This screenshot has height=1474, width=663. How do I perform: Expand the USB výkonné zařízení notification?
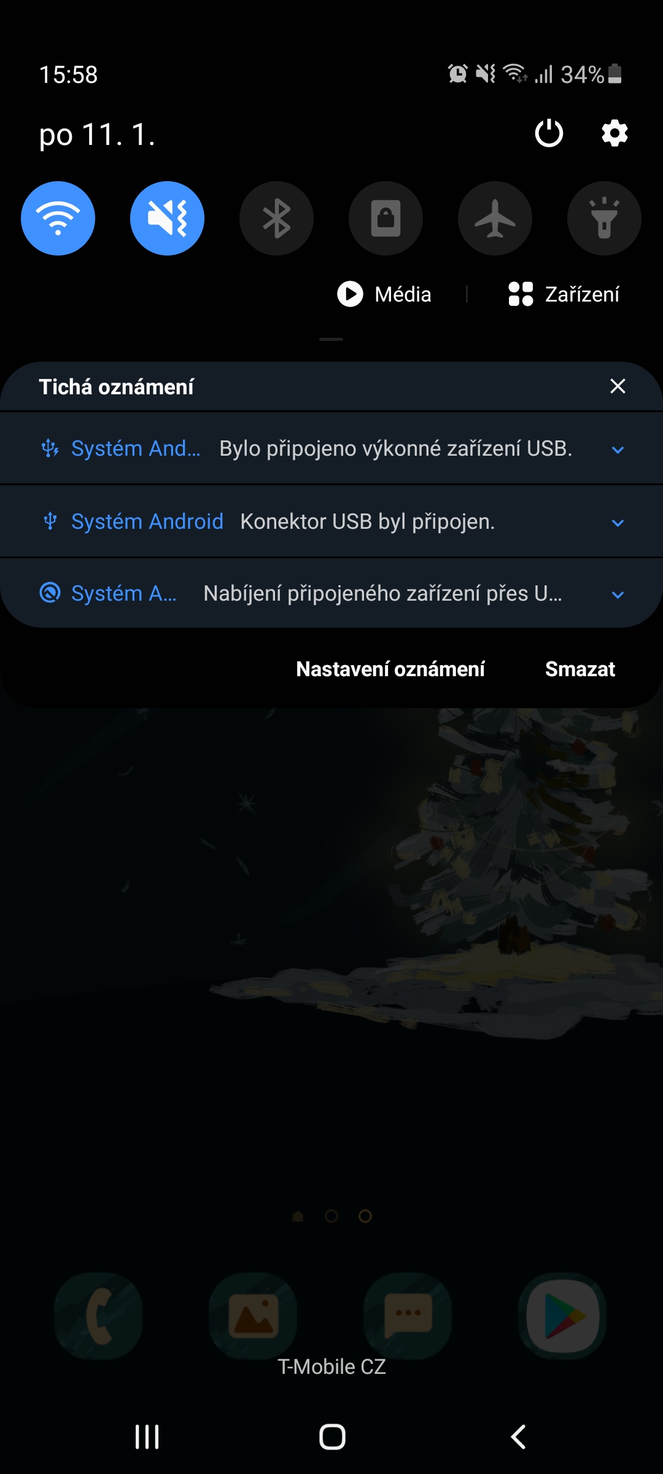pos(331,449)
